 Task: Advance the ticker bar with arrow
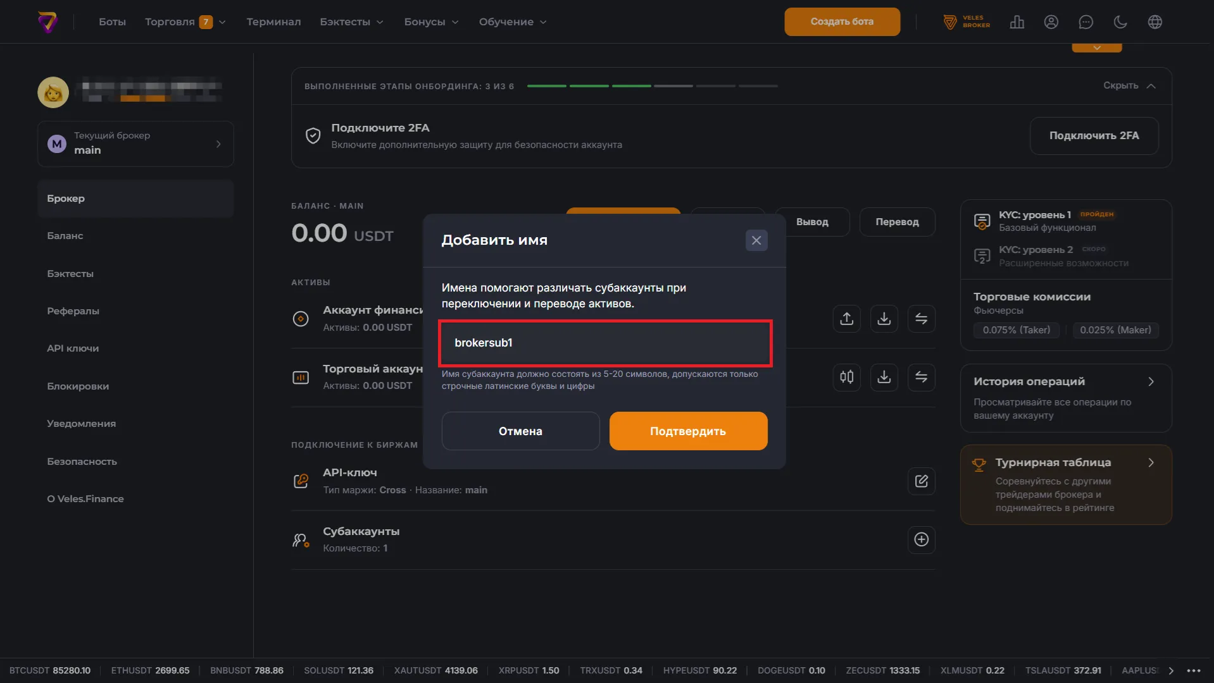click(1171, 671)
